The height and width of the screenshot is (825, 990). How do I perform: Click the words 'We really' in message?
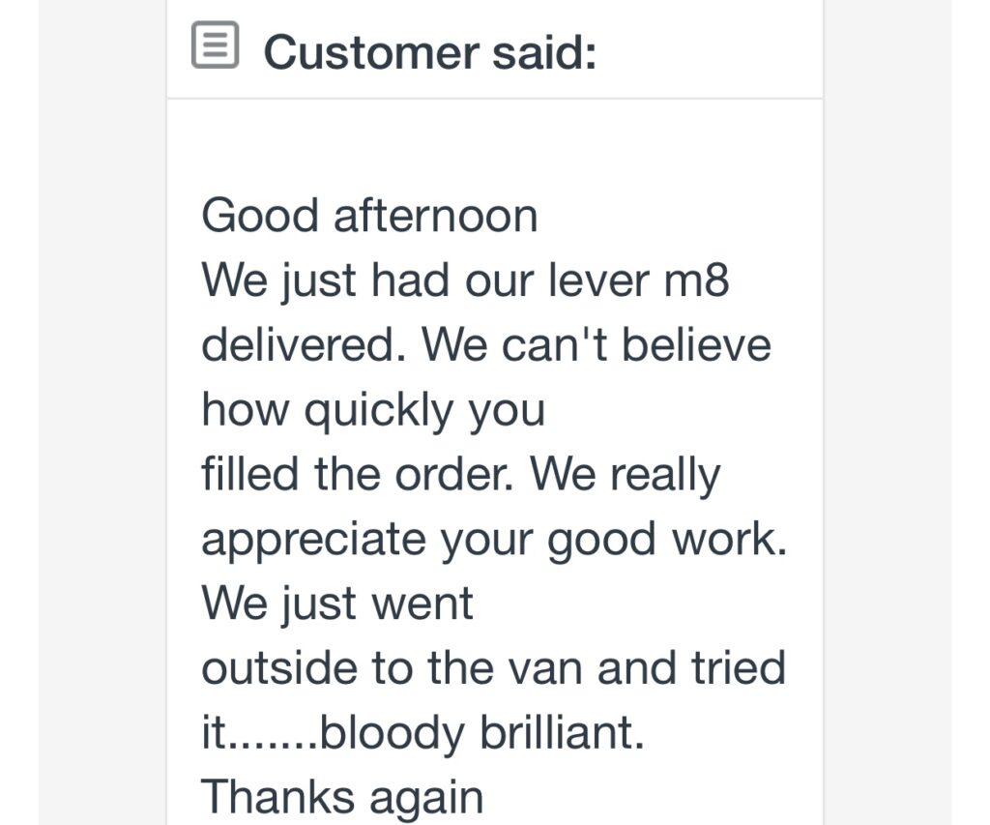(626, 475)
